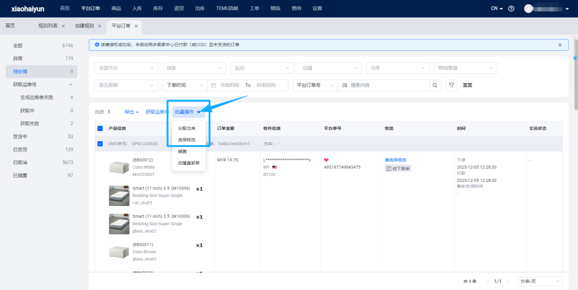Collapse the 获取运单号 sidebar group
Screen dimensions: 578x290
(71, 85)
